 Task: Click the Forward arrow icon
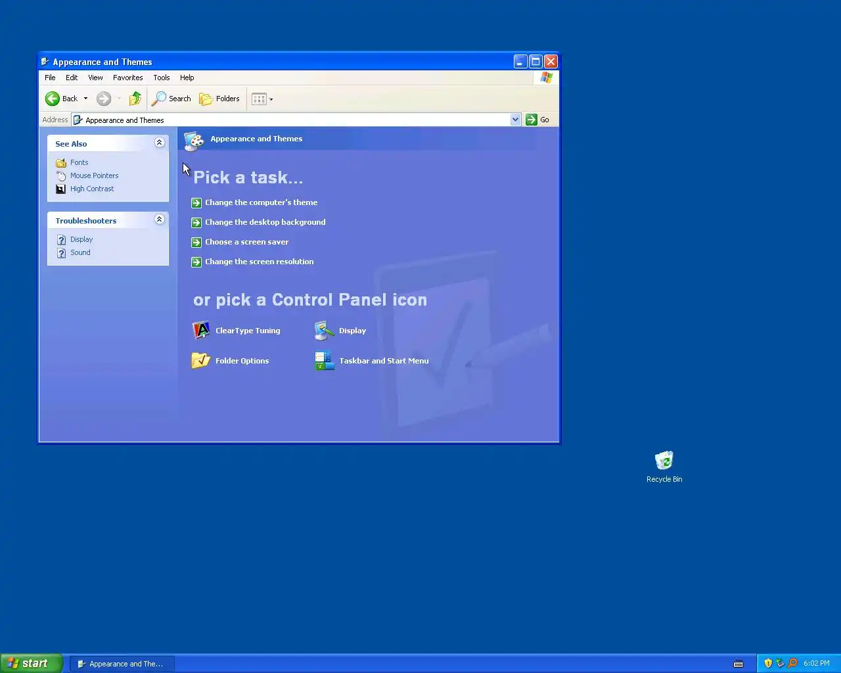click(104, 99)
